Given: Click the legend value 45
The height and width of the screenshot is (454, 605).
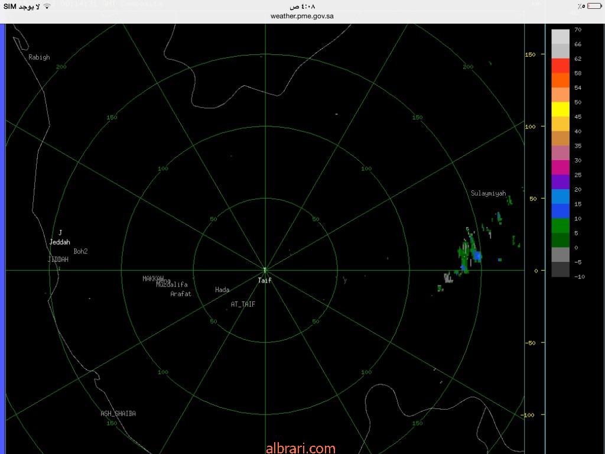Looking at the screenshot, I should (578, 116).
